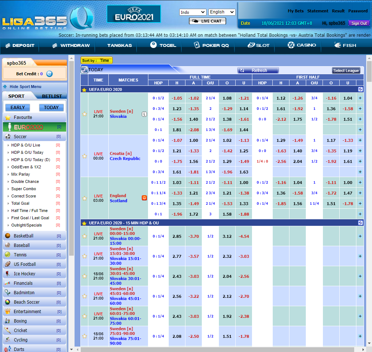Expand the HDP & O/U Live menu item

pyautogui.click(x=25, y=145)
